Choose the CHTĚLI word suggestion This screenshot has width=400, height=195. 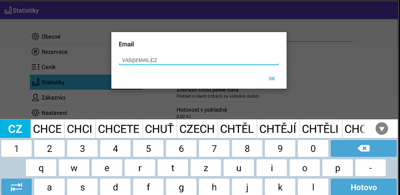pos(320,129)
